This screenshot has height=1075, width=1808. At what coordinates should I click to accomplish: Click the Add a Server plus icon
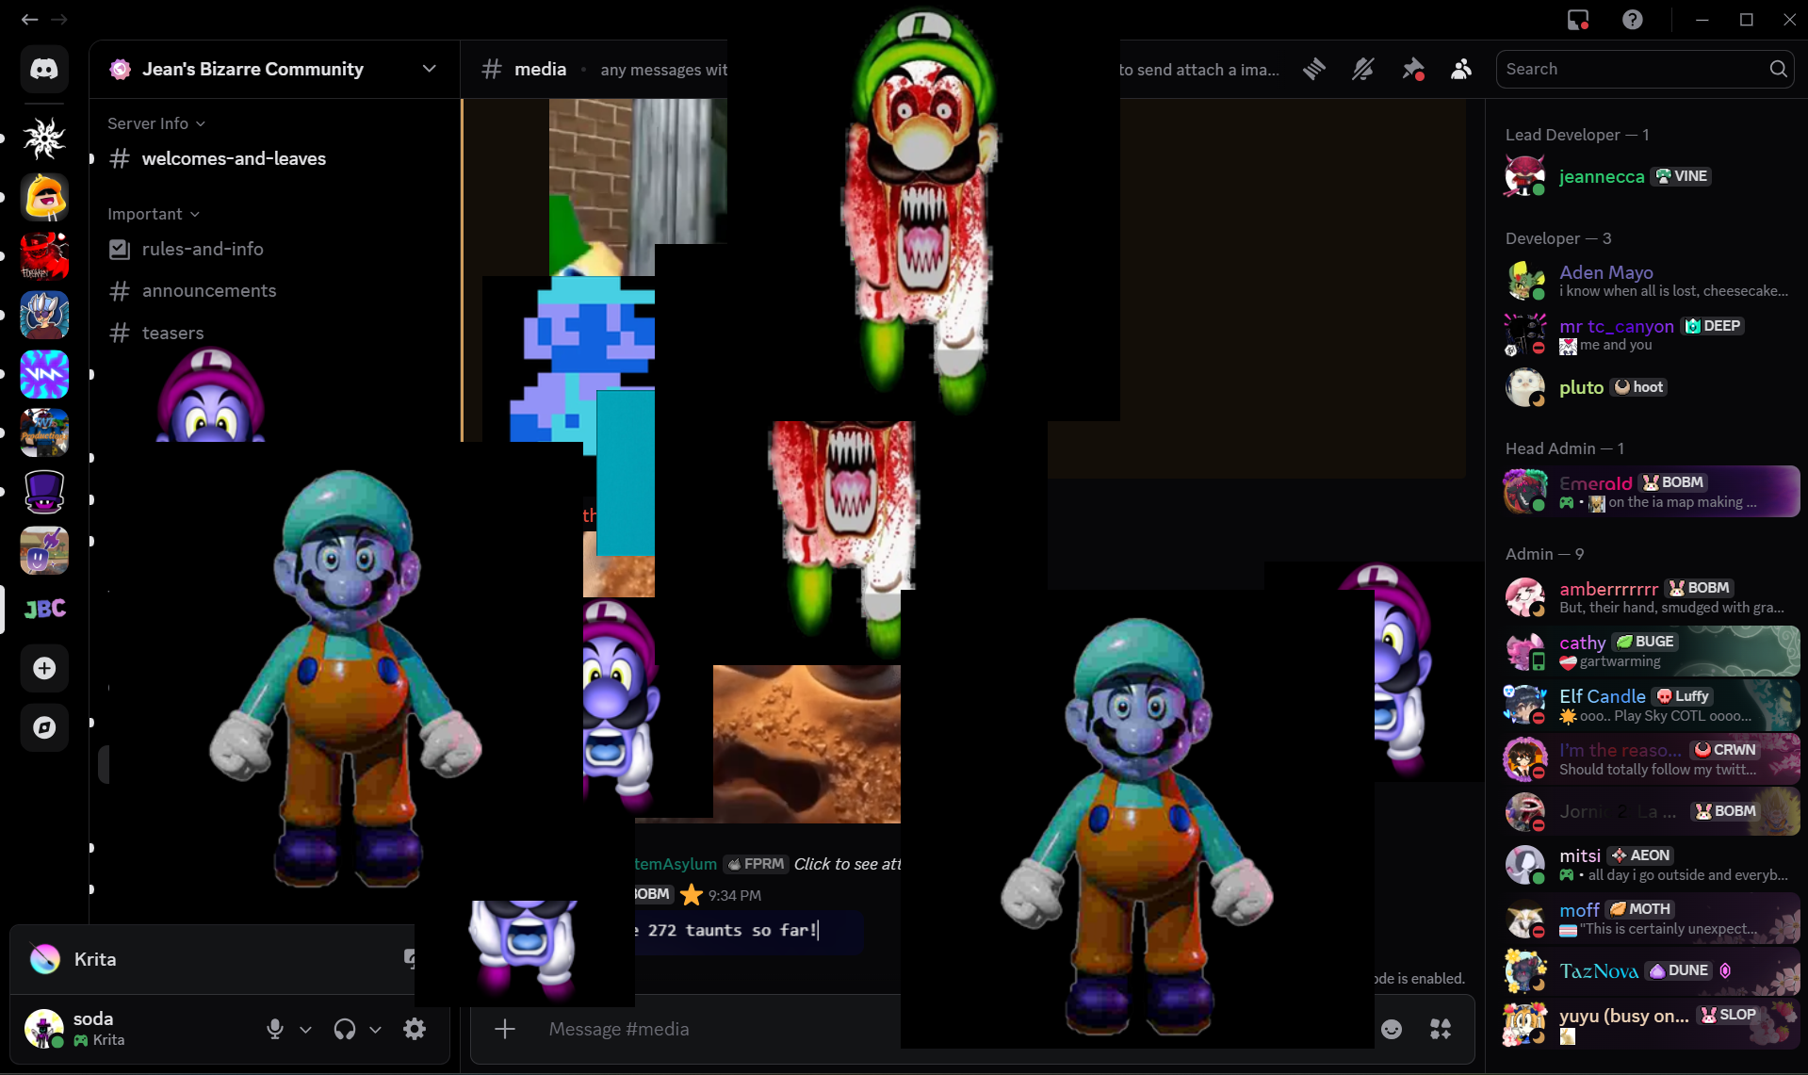[44, 668]
